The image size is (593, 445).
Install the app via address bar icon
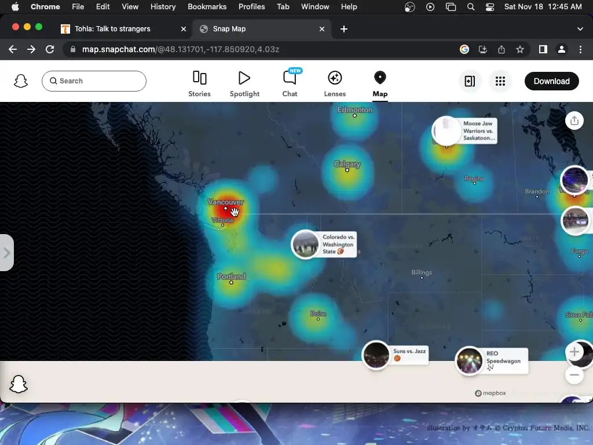click(x=482, y=49)
